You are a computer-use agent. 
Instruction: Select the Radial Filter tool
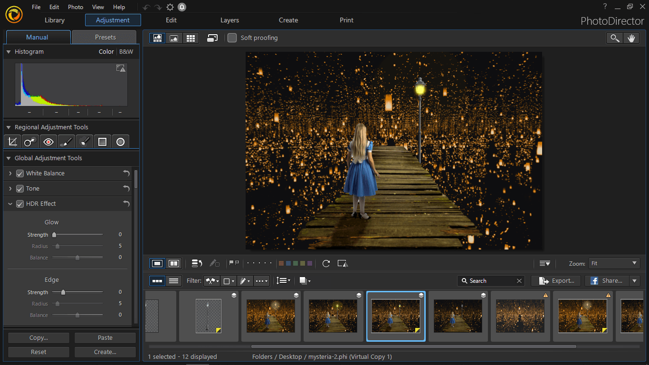(120, 142)
